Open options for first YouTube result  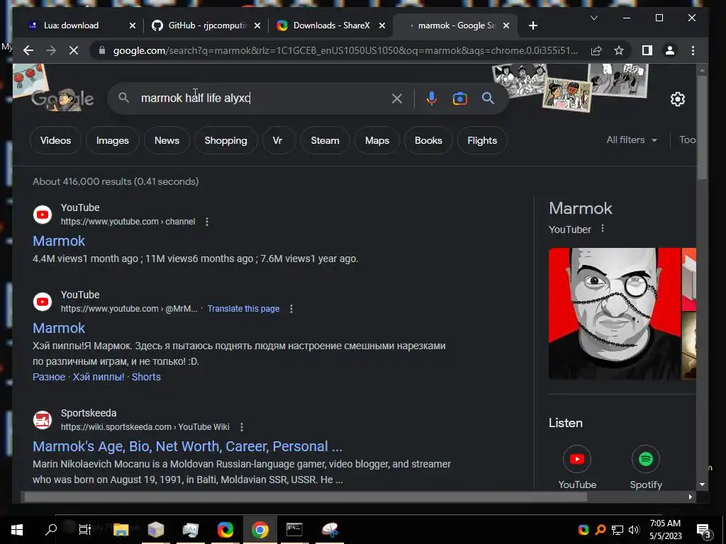click(207, 222)
